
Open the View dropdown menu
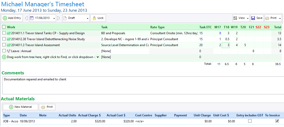point(241,18)
